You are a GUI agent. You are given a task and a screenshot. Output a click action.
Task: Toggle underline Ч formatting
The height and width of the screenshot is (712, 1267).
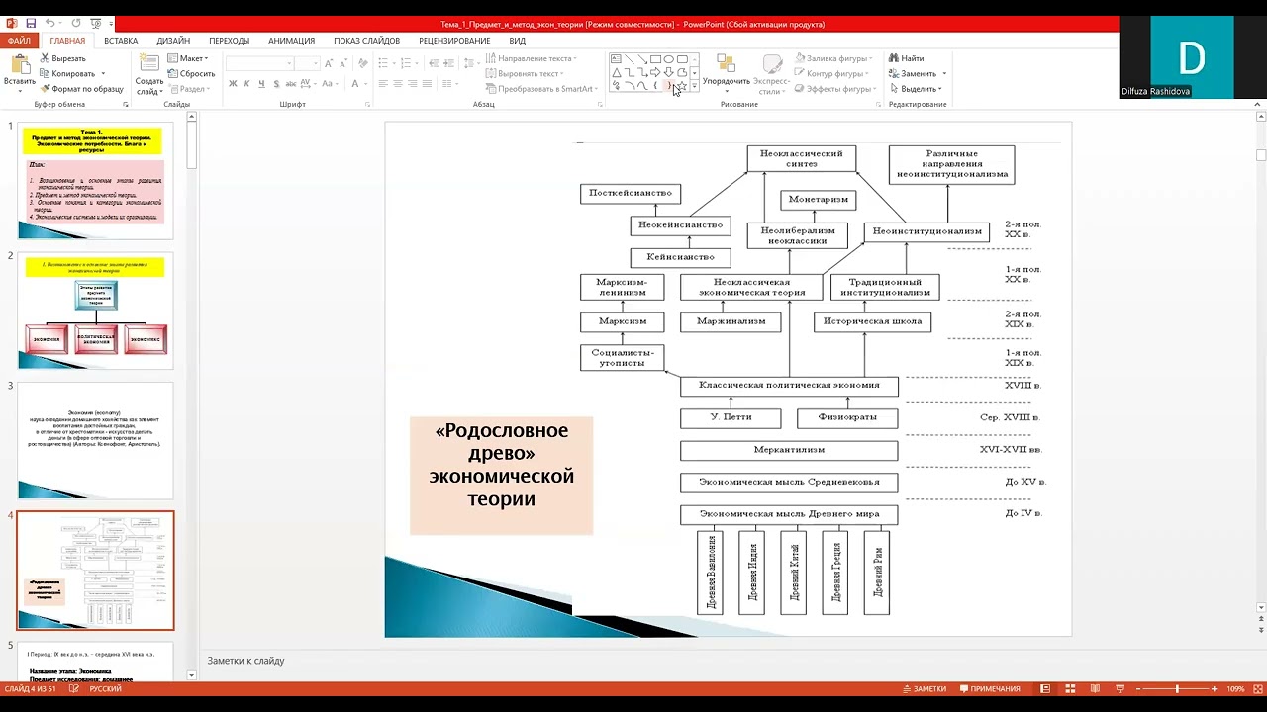tap(260, 84)
